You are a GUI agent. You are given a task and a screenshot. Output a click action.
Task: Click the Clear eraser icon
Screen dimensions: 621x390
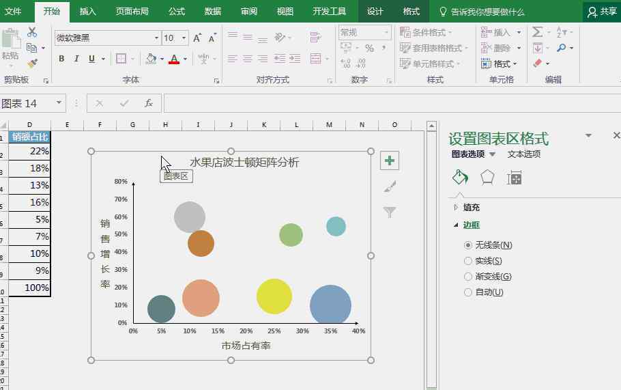(x=538, y=64)
